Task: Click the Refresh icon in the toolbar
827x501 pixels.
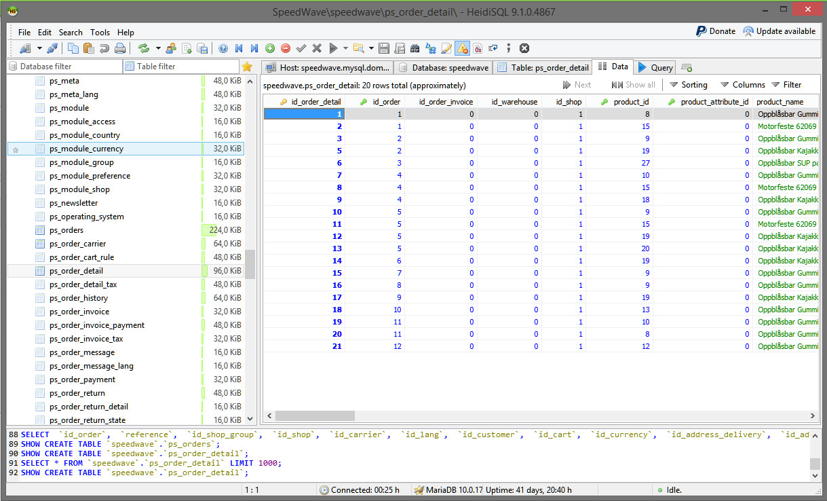Action: [x=143, y=48]
